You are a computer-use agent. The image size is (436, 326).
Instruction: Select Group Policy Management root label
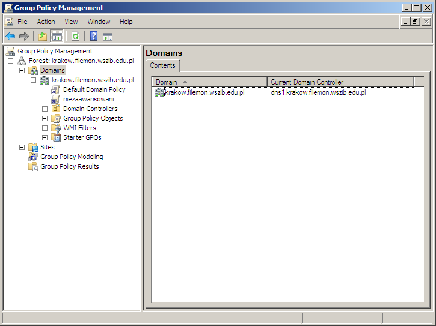pyautogui.click(x=55, y=51)
